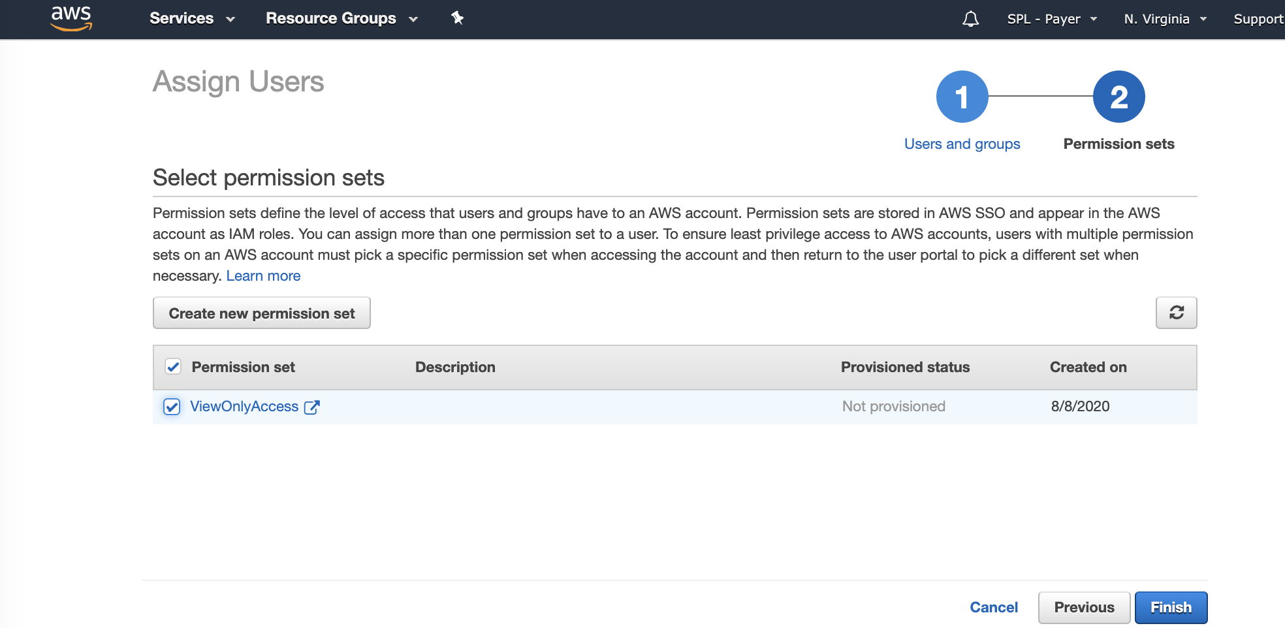Cancel the assign users wizard

coord(994,607)
